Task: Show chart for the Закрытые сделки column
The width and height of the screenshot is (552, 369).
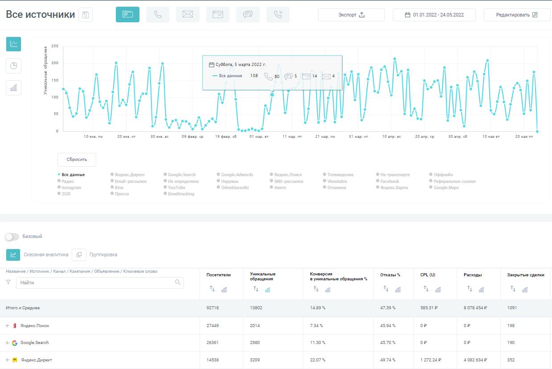Action: [525, 290]
